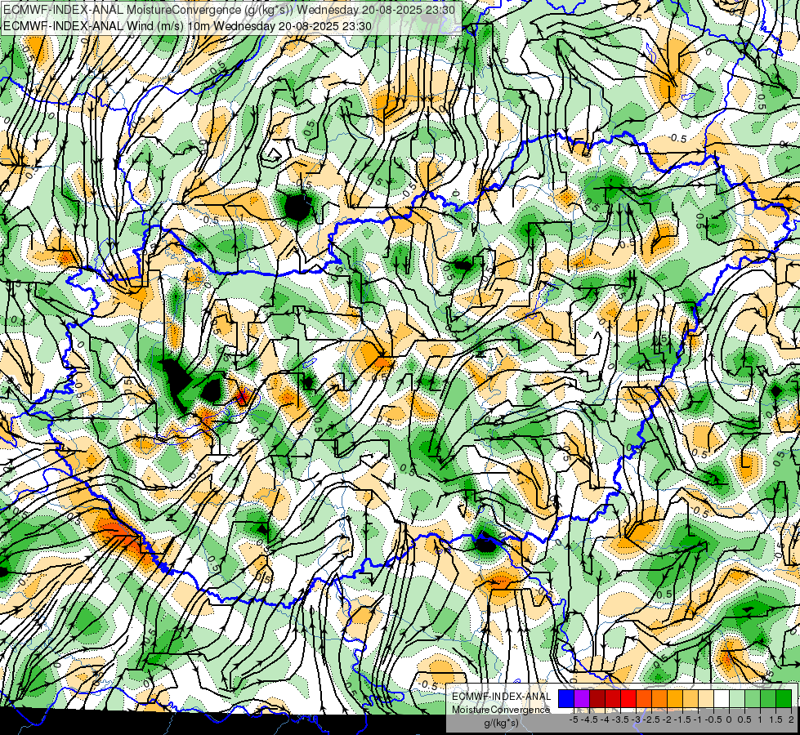Viewport: 800px width, 735px height.
Task: Click the -5 tick label on the colorbar
Action: [574, 719]
